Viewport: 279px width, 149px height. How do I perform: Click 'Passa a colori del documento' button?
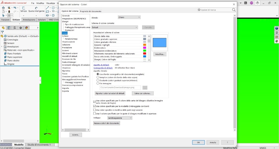107,123
